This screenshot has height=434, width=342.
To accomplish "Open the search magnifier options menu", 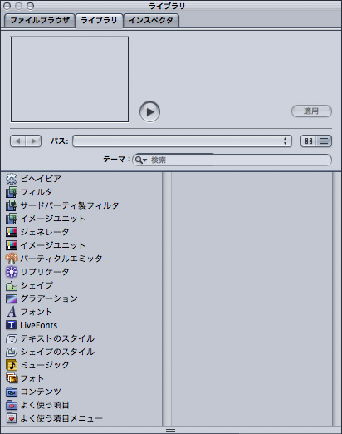I will coord(141,160).
